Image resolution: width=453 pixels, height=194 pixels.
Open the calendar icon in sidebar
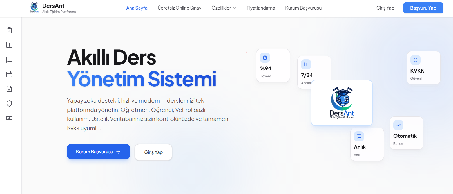[x=9, y=74]
